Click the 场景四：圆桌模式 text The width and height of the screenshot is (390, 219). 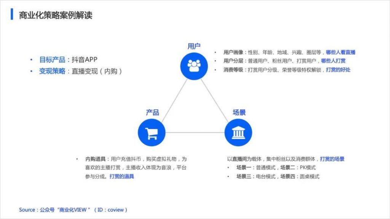point(300,176)
